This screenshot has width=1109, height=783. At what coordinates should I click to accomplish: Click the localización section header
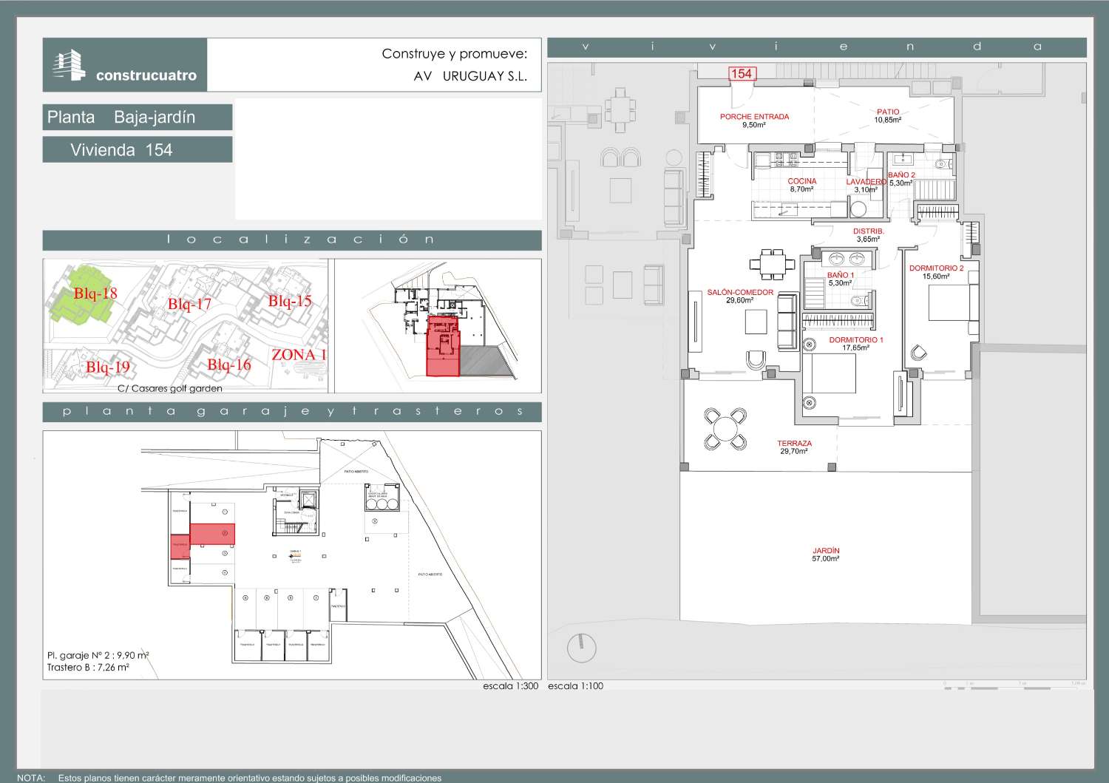coord(292,240)
